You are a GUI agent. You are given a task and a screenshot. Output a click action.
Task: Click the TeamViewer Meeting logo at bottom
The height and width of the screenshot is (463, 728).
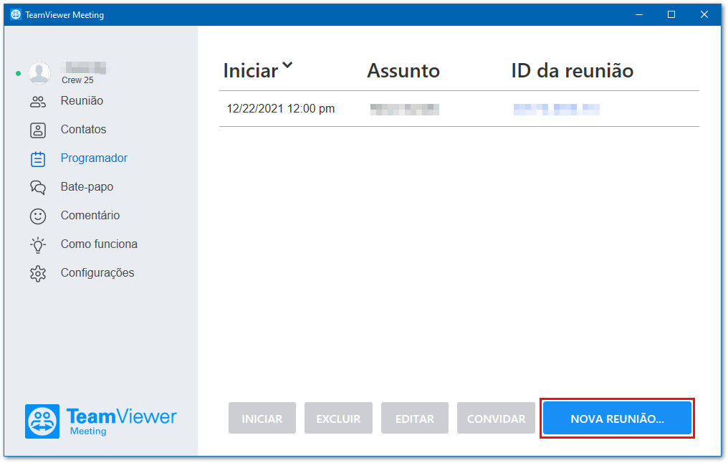tap(101, 421)
